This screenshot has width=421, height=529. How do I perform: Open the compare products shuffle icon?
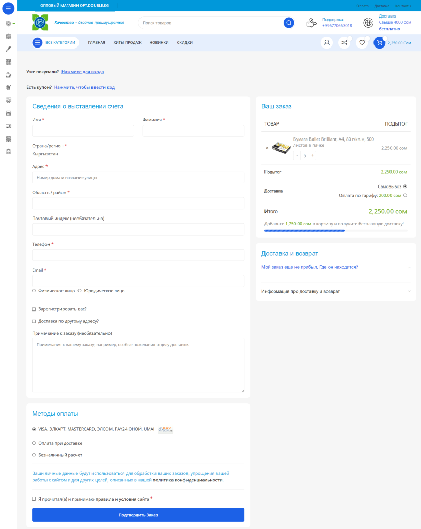[344, 43]
